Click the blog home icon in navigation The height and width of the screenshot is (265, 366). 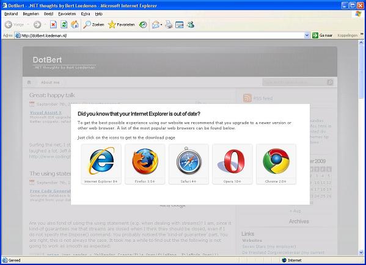(x=29, y=82)
